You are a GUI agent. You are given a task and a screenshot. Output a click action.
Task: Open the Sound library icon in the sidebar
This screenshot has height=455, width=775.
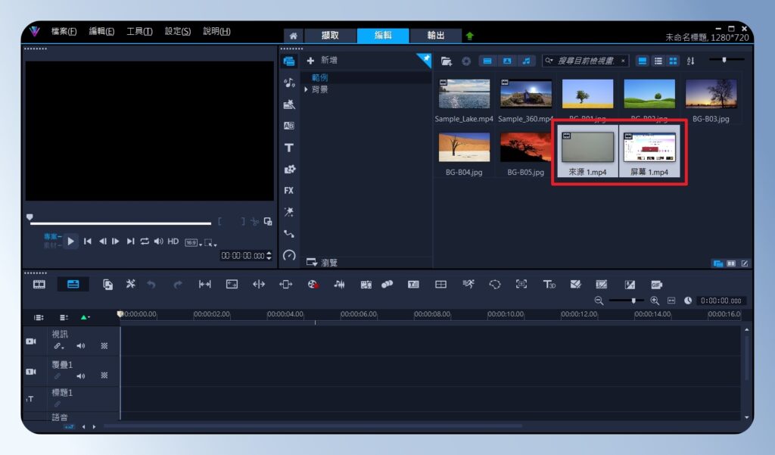coord(289,83)
